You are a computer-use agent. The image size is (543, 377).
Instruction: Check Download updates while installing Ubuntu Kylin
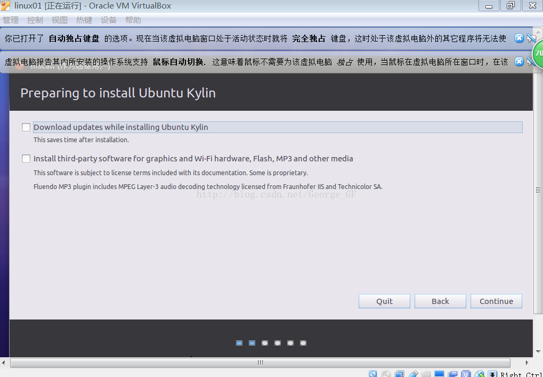[26, 127]
